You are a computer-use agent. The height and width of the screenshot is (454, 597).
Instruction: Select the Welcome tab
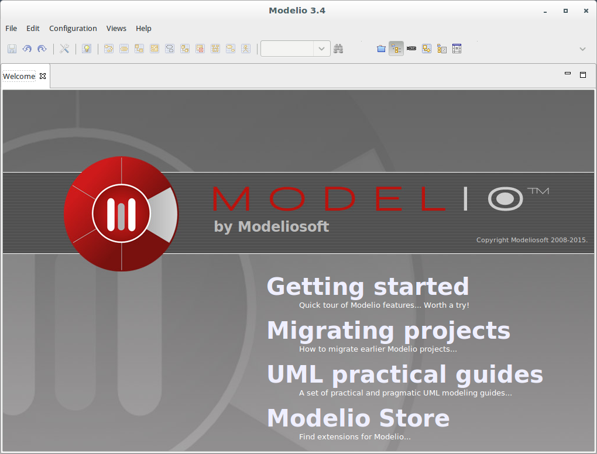19,76
